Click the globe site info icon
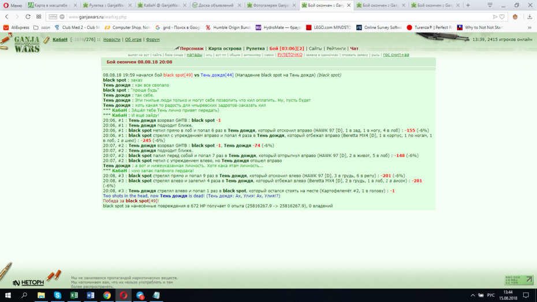Image resolution: width=537 pixels, height=302 pixels. (62, 16)
